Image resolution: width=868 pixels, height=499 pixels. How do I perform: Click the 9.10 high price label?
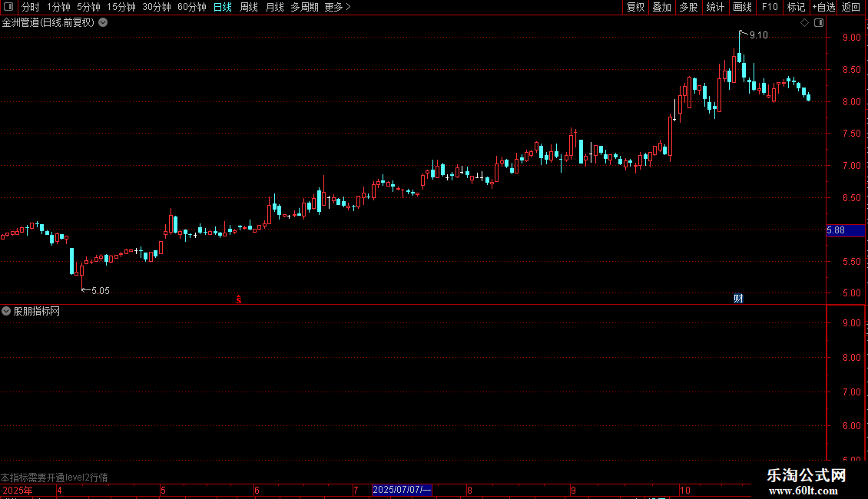(x=758, y=35)
